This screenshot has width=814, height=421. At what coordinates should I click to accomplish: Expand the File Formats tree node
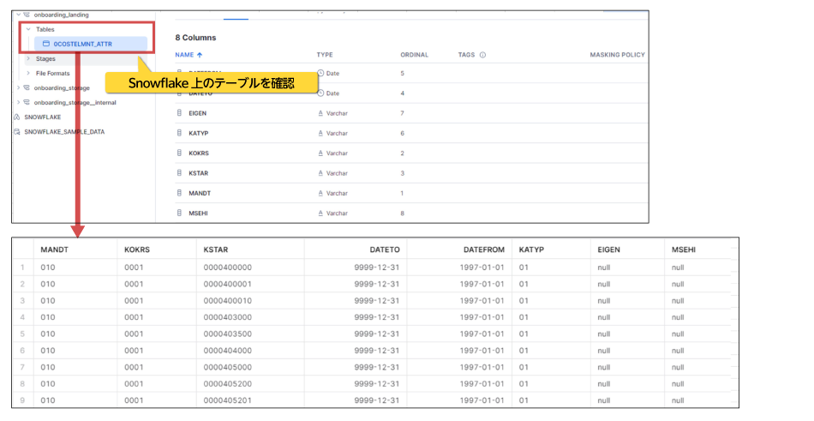point(28,73)
